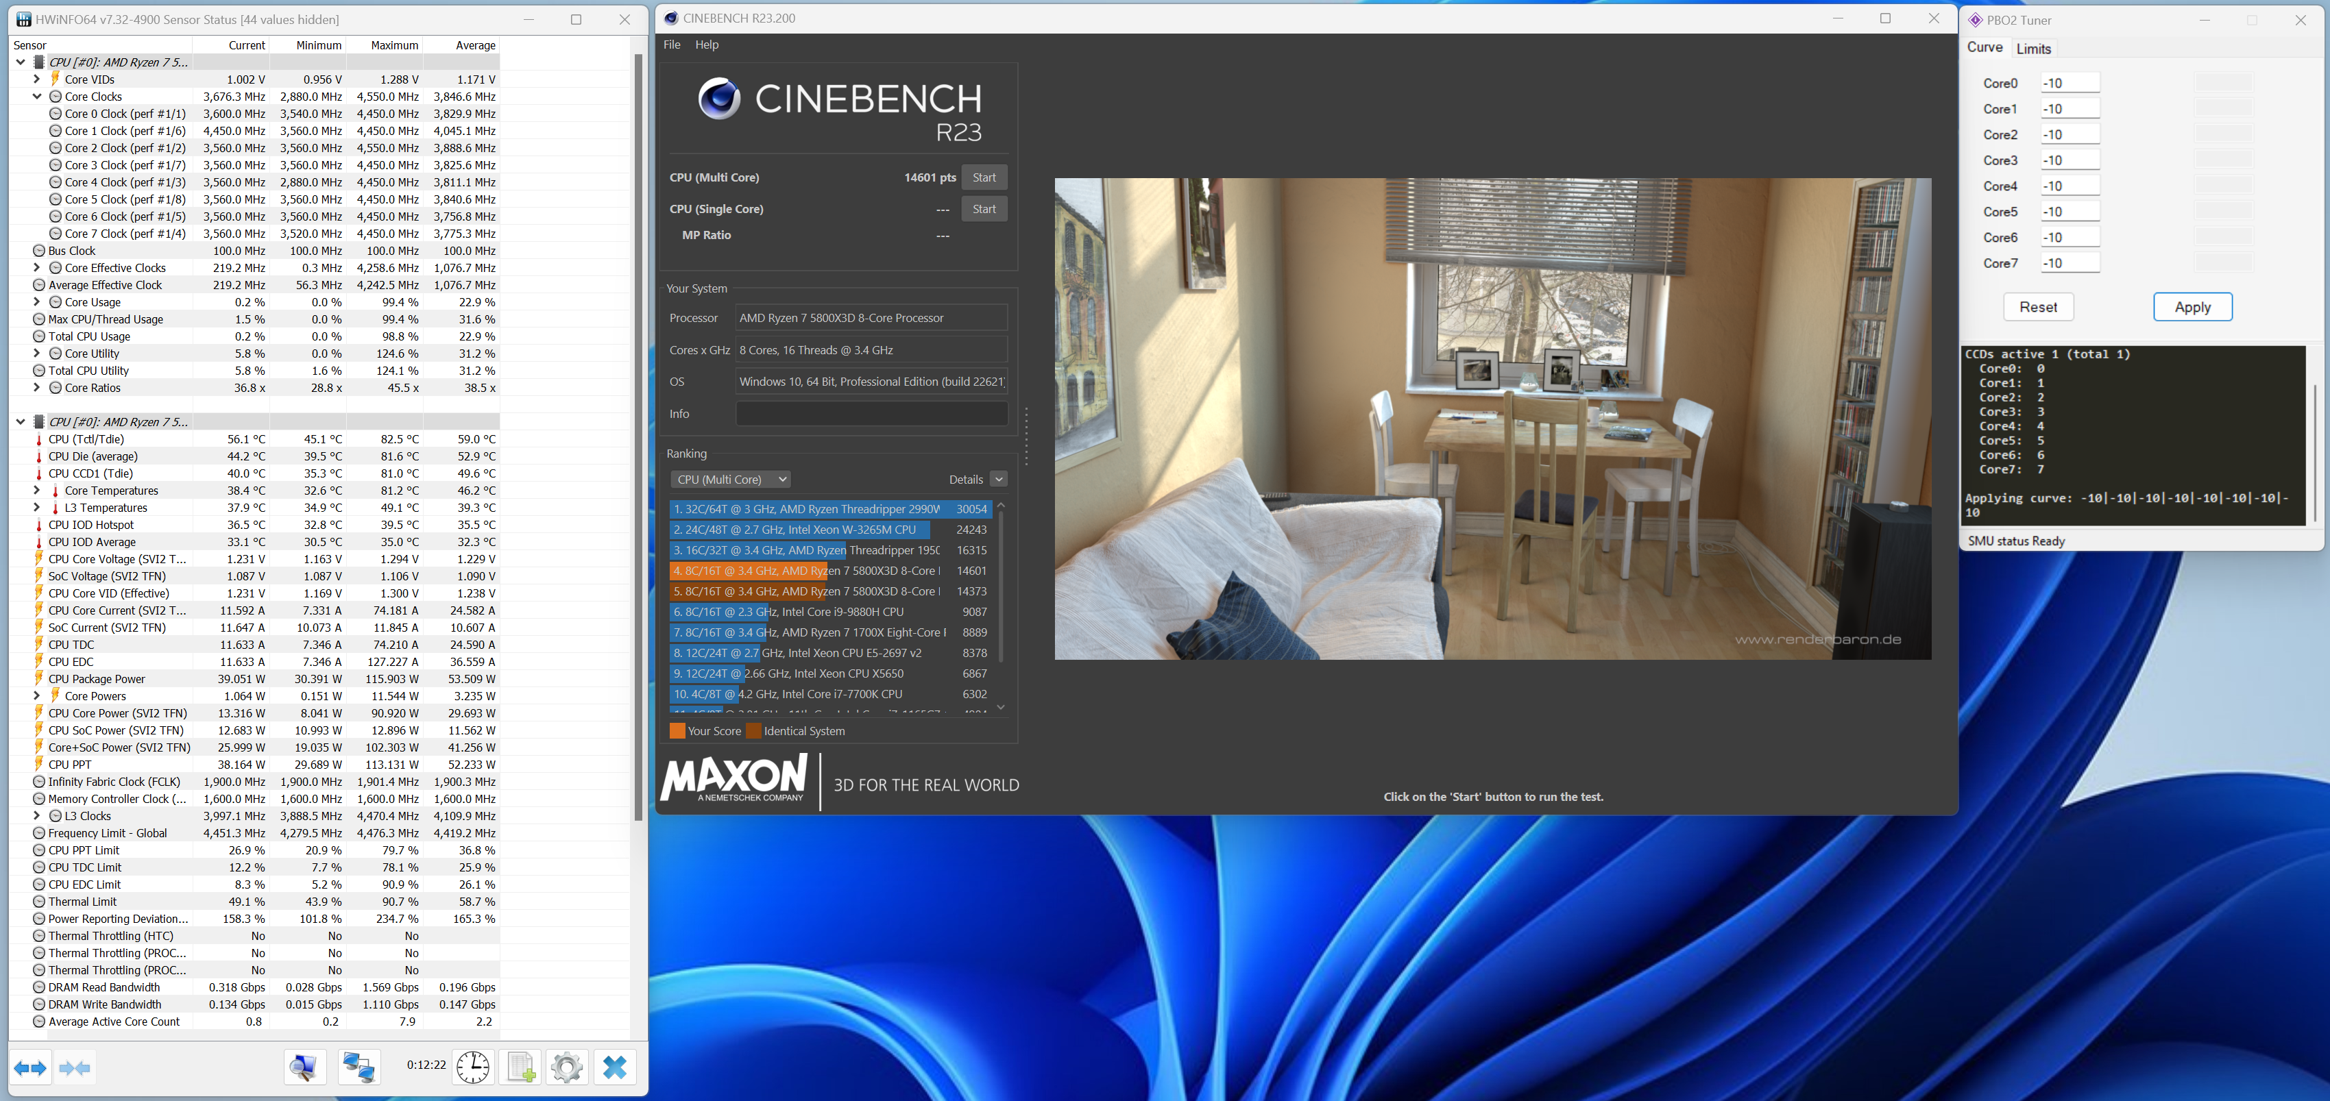Collapse the Core Clocks tree node
2330x1101 pixels.
[37, 97]
